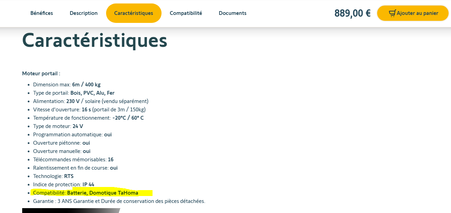Click the Dimension max 6m / 400 kg line
This screenshot has width=451, height=213.
(x=67, y=85)
